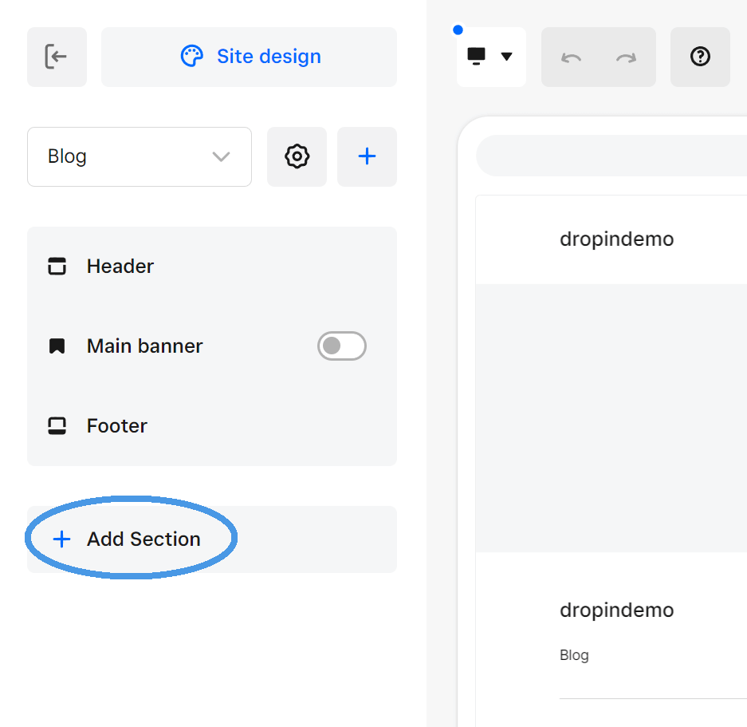Click the dropindemo site title
Screen dimensions: 747x727
coord(616,239)
